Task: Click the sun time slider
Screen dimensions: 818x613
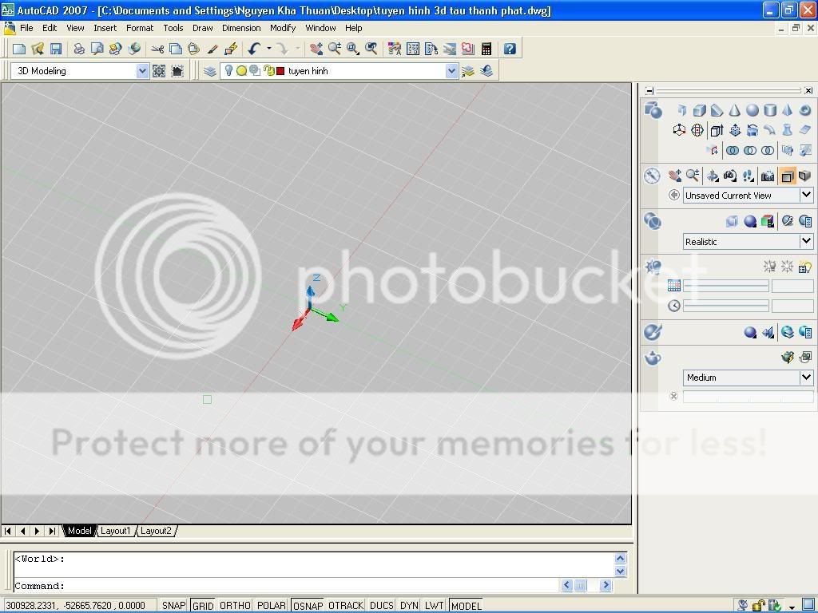Action: pyautogui.click(x=725, y=306)
